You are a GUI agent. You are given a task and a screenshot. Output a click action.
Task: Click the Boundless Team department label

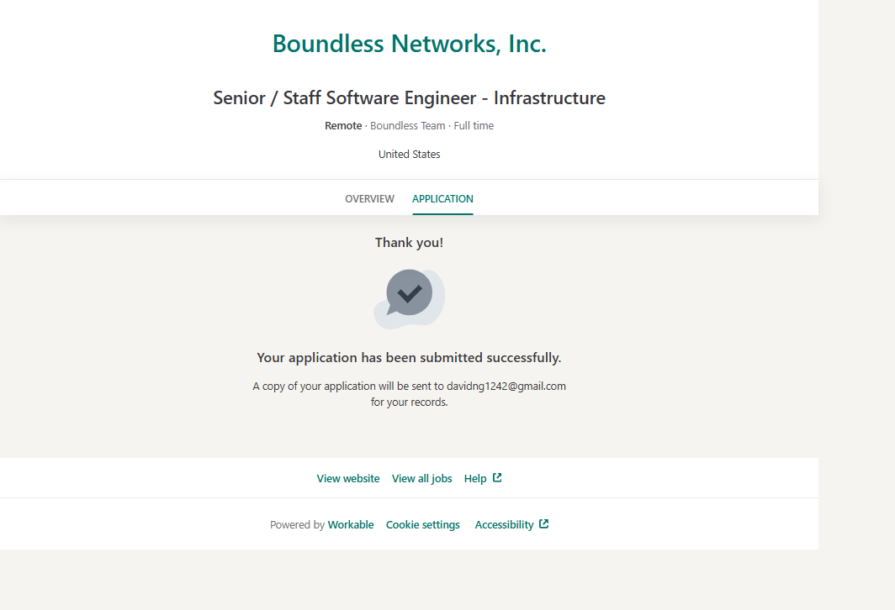pyautogui.click(x=407, y=126)
